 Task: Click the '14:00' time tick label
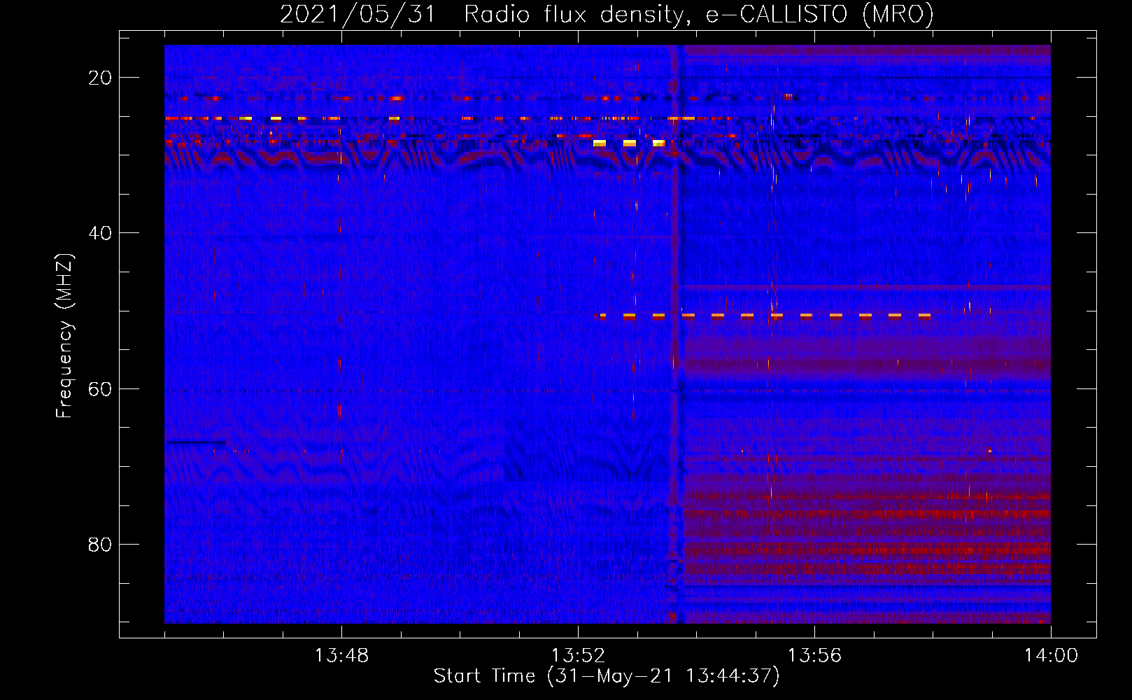[x=1051, y=656]
